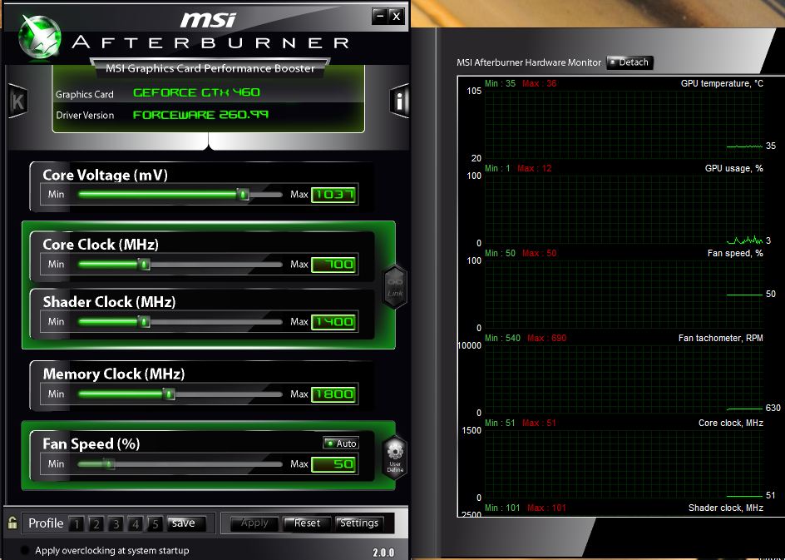
Task: Click the Core Voltage (mV) label
Action: pos(105,175)
